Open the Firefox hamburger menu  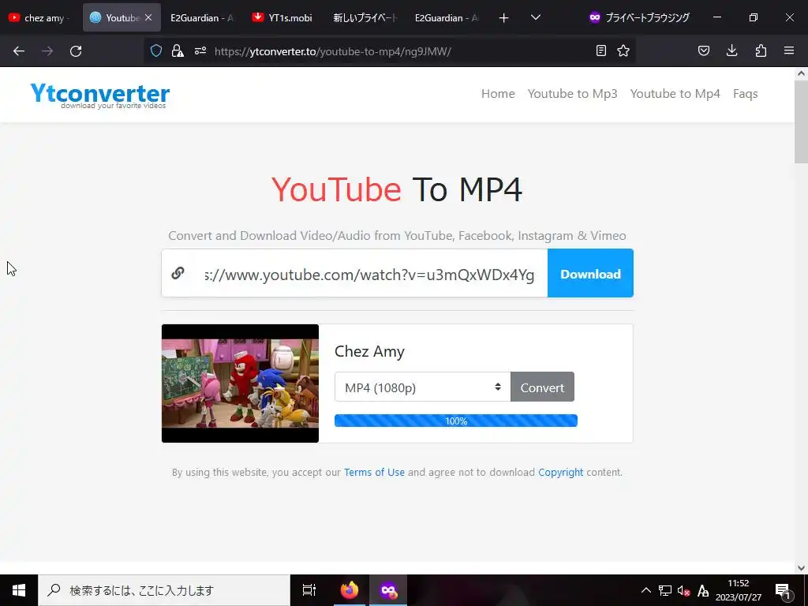pyautogui.click(x=789, y=50)
